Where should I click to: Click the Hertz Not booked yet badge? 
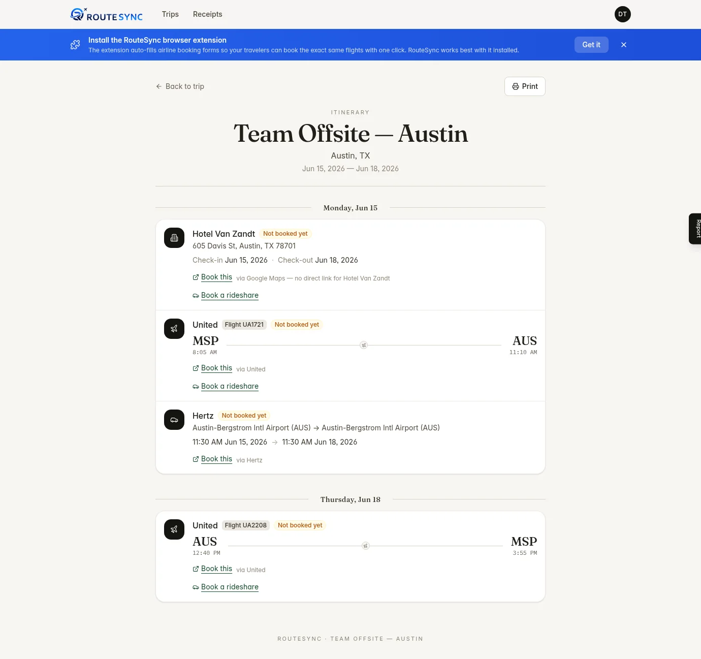[244, 416]
